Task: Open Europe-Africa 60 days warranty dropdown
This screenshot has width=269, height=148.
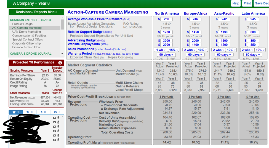Action: click(195, 55)
